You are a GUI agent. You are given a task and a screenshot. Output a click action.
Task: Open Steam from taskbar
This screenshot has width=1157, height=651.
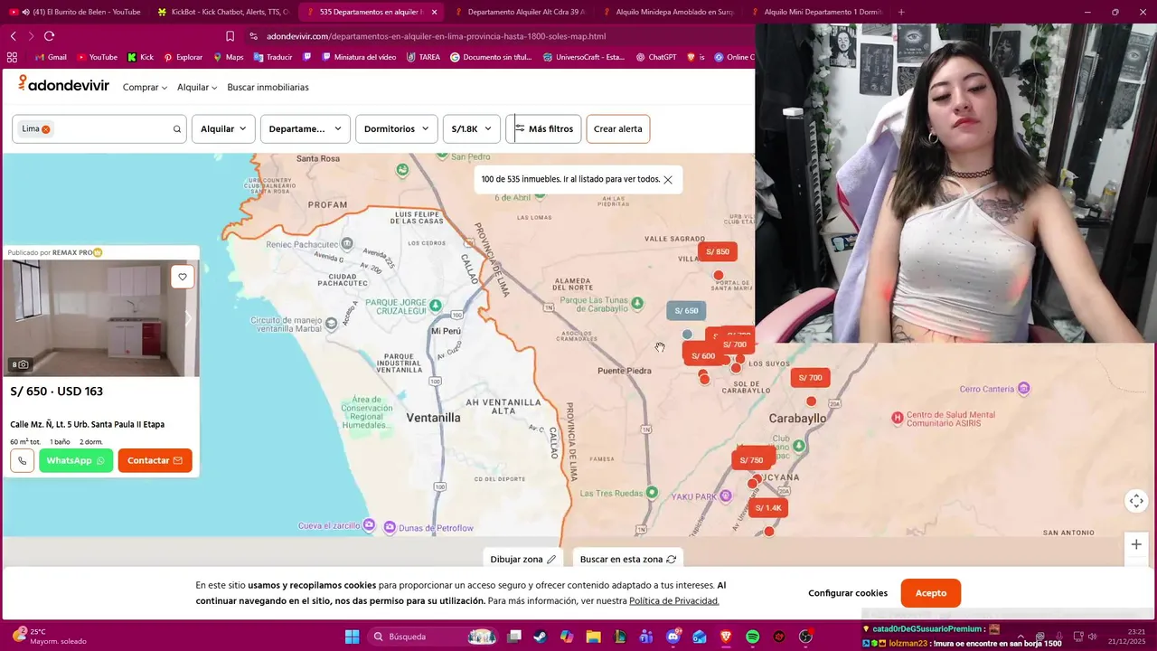[541, 637]
